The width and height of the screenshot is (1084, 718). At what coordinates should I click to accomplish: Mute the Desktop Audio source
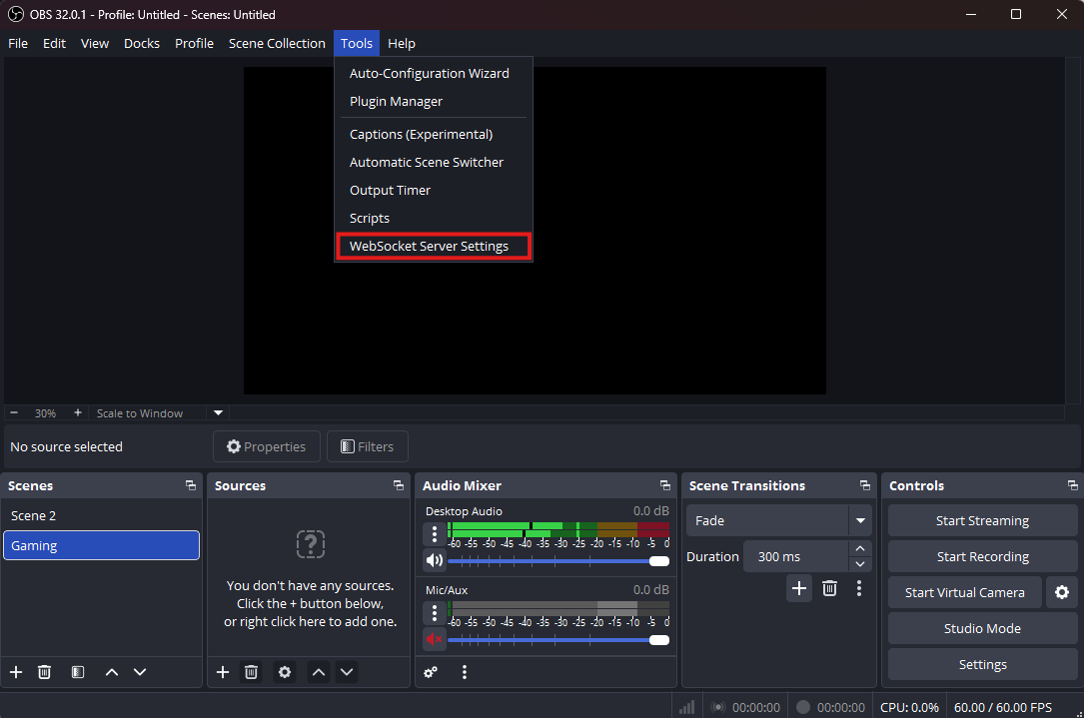click(x=434, y=560)
